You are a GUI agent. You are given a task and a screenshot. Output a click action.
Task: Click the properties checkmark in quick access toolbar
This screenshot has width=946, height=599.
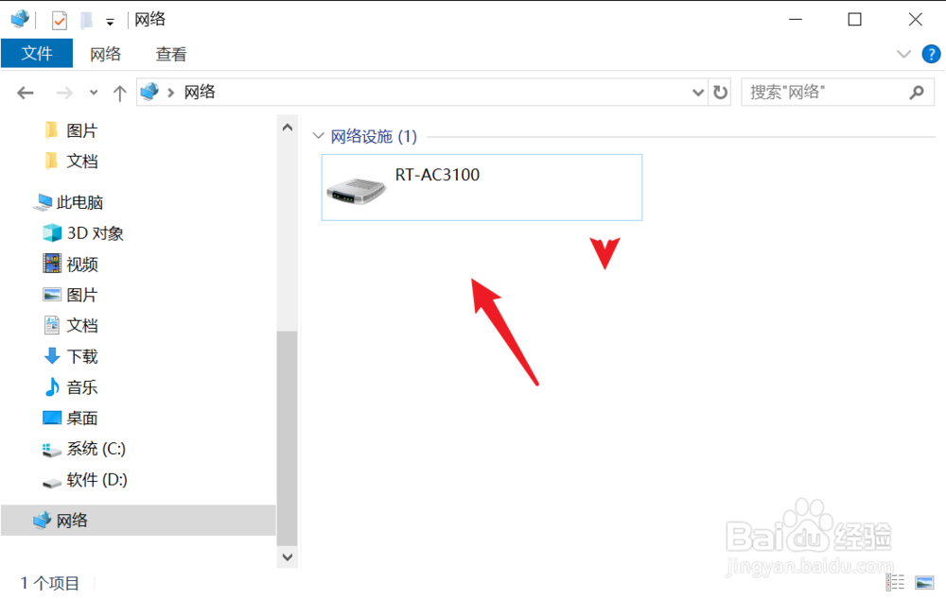[59, 21]
